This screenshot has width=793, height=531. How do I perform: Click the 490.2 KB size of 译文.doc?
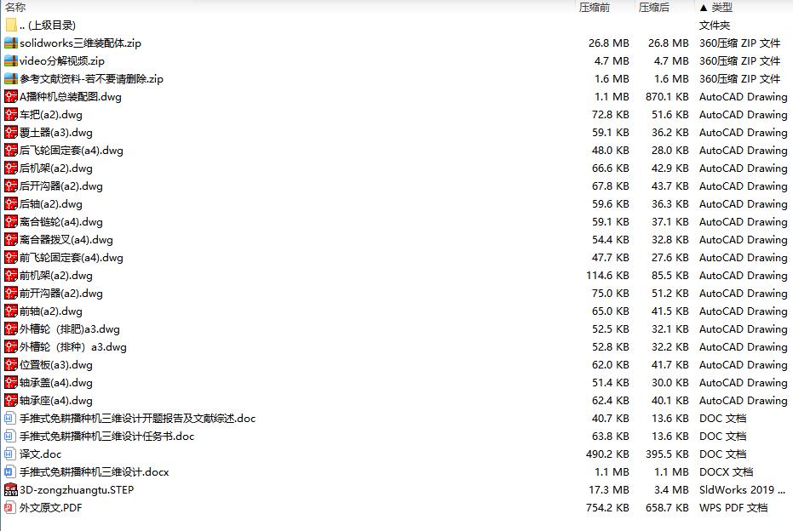608,454
